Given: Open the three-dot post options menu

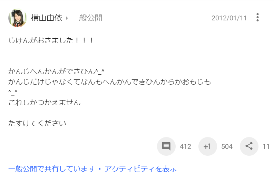Looking at the screenshot, I should pos(257,18).
